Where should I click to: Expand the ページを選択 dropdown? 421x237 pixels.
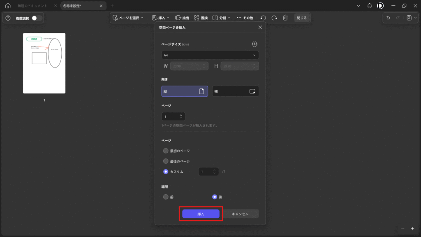[x=128, y=18]
